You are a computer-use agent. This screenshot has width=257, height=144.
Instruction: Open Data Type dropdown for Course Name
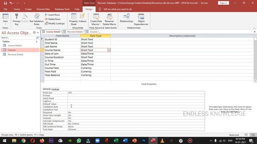tap(109, 50)
